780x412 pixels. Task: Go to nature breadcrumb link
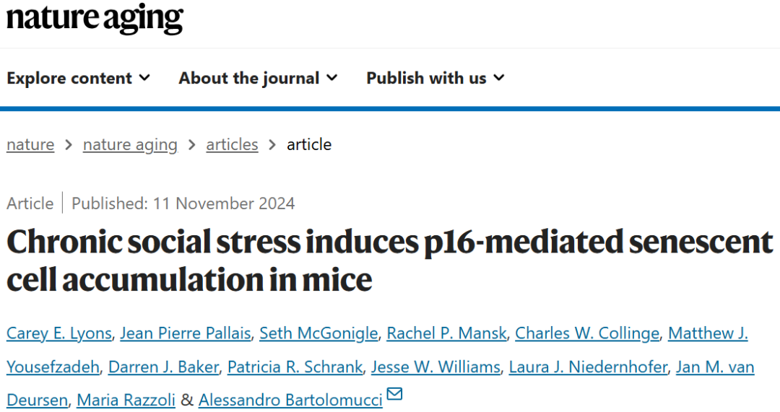coord(30,144)
